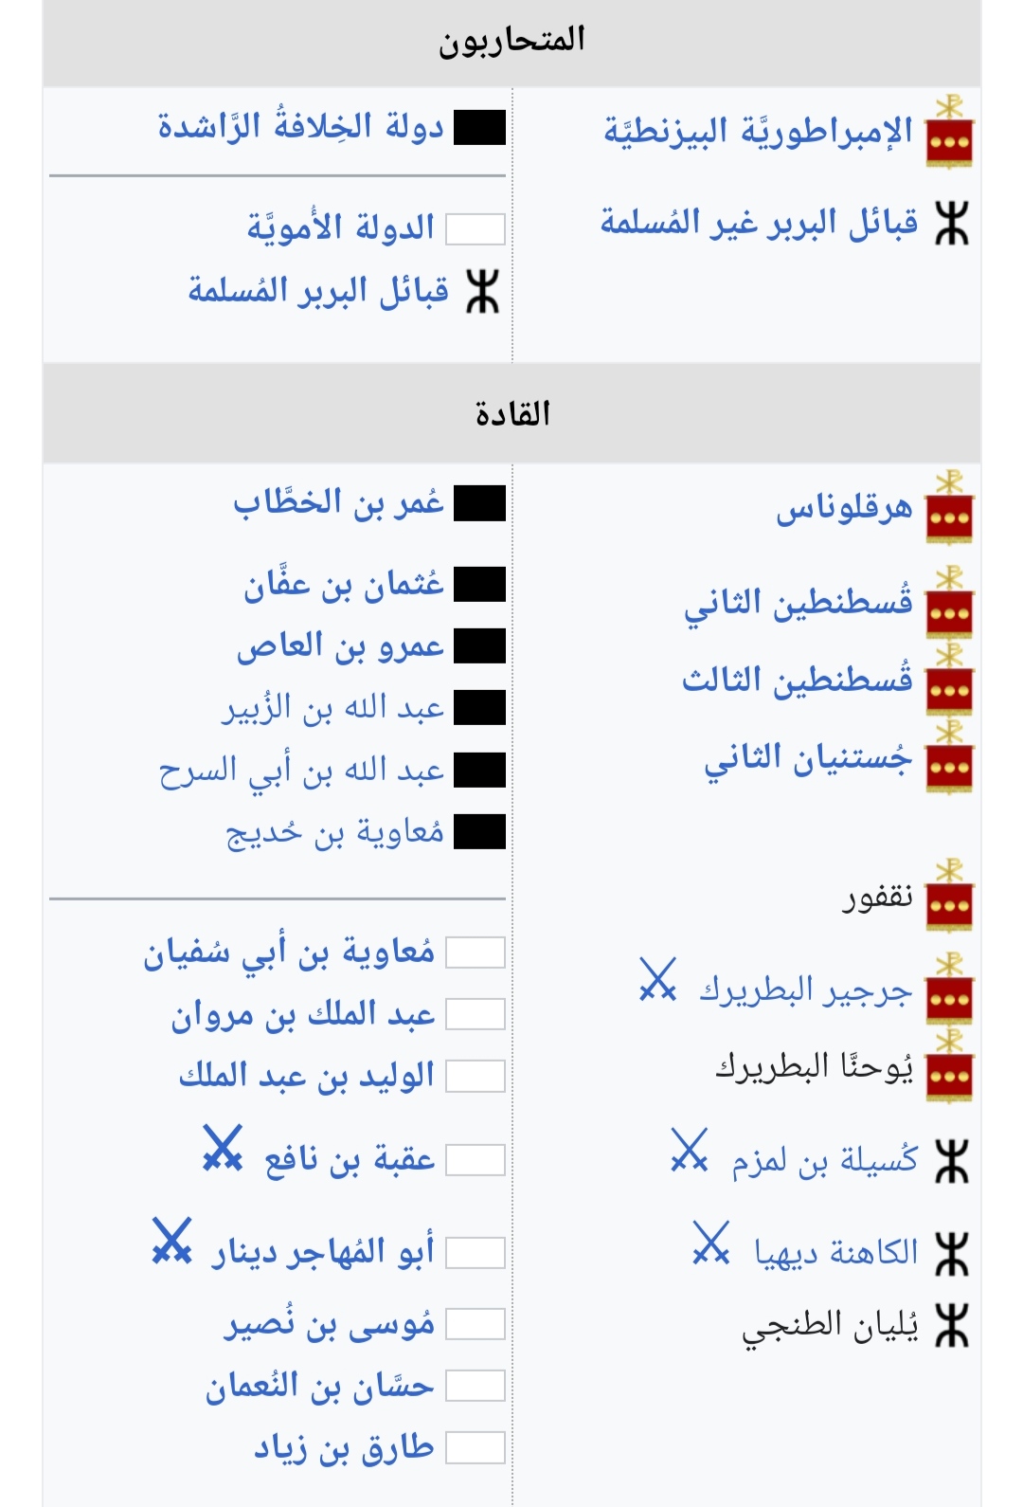
Task: Click the Berber symbol beside قبائل البربر غير المُسلمة
Action: (x=951, y=223)
